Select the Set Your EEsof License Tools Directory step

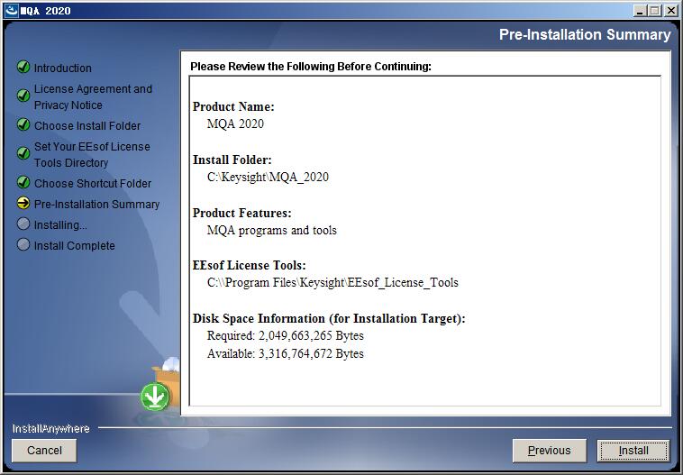pos(92,154)
